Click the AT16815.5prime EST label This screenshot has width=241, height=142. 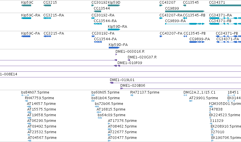[x=111, y=109]
